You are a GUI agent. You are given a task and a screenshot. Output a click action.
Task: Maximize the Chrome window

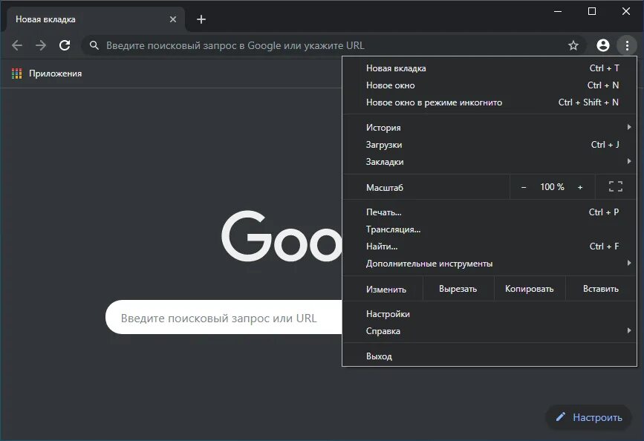592,11
